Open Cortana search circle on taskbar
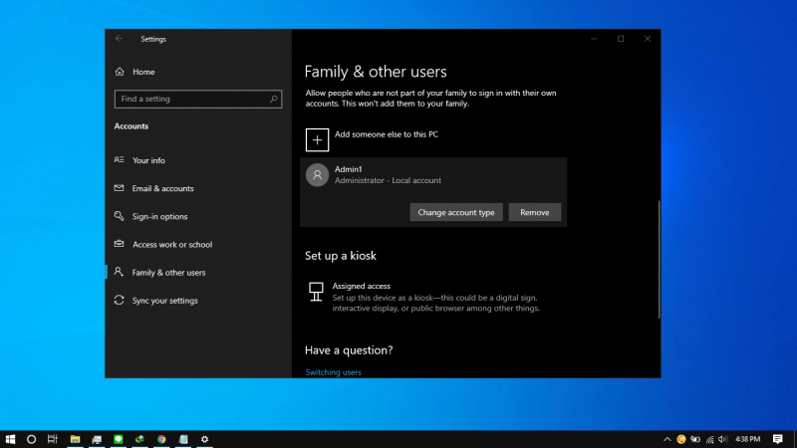 (x=32, y=439)
